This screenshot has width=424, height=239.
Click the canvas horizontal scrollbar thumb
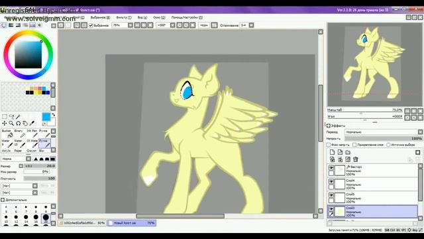pyautogui.click(x=180, y=216)
